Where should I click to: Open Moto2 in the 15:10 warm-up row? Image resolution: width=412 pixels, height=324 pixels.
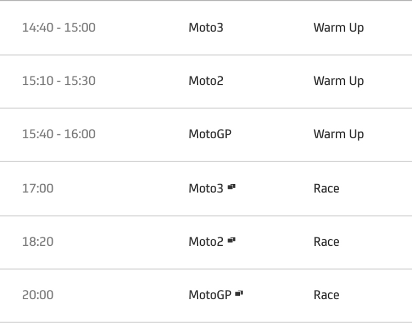[206, 81]
